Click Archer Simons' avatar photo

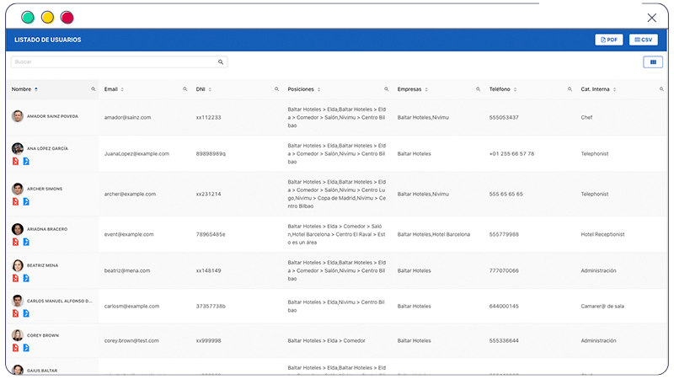[18, 189]
